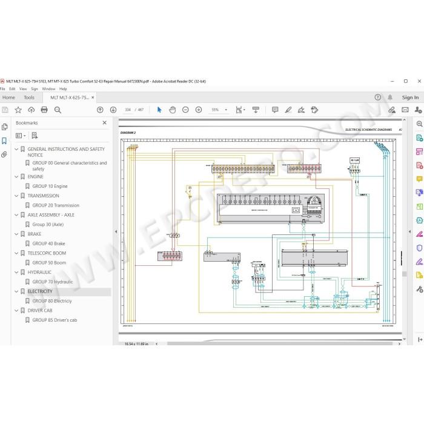Open GROUP 50 Boom bookmark
424x424 pixels.
pyautogui.click(x=49, y=262)
